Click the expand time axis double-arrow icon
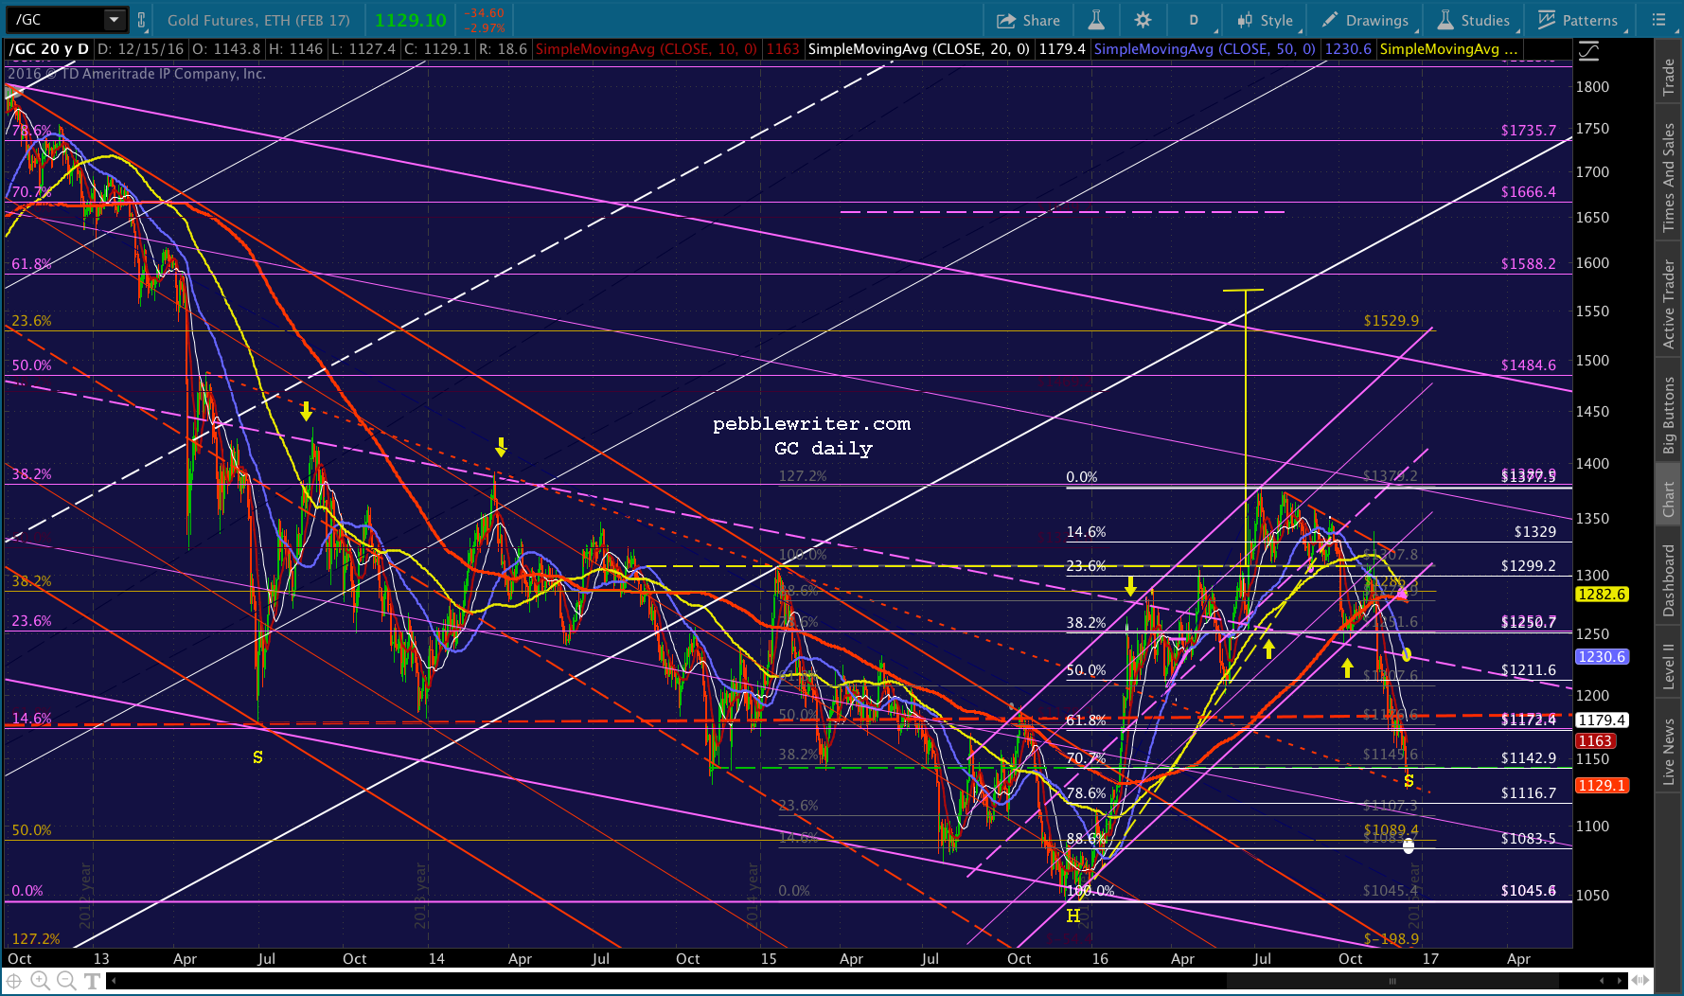Image resolution: width=1684 pixels, height=996 pixels. point(1641,981)
